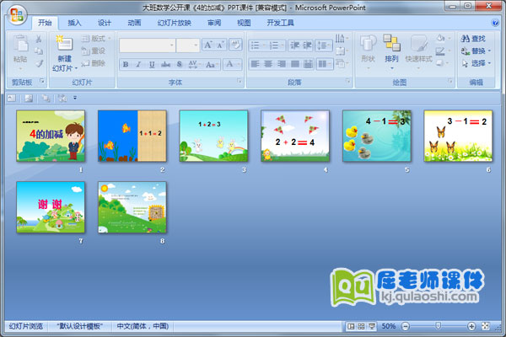Toggle Bold formatting

click(126, 65)
